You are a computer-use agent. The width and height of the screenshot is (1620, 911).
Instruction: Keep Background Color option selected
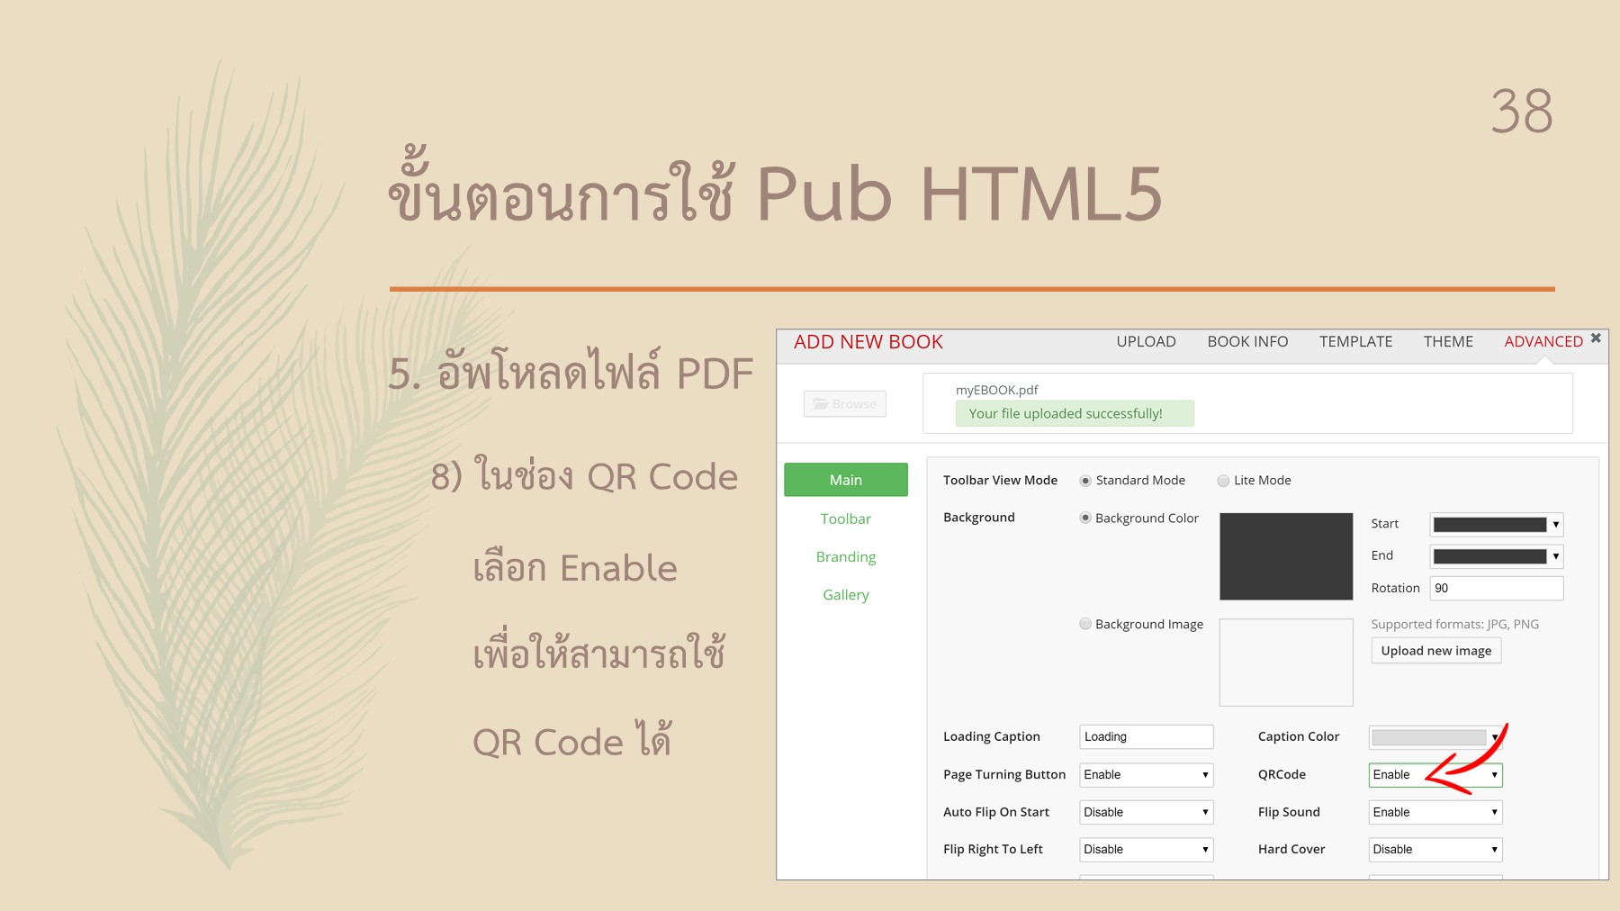coord(1084,518)
